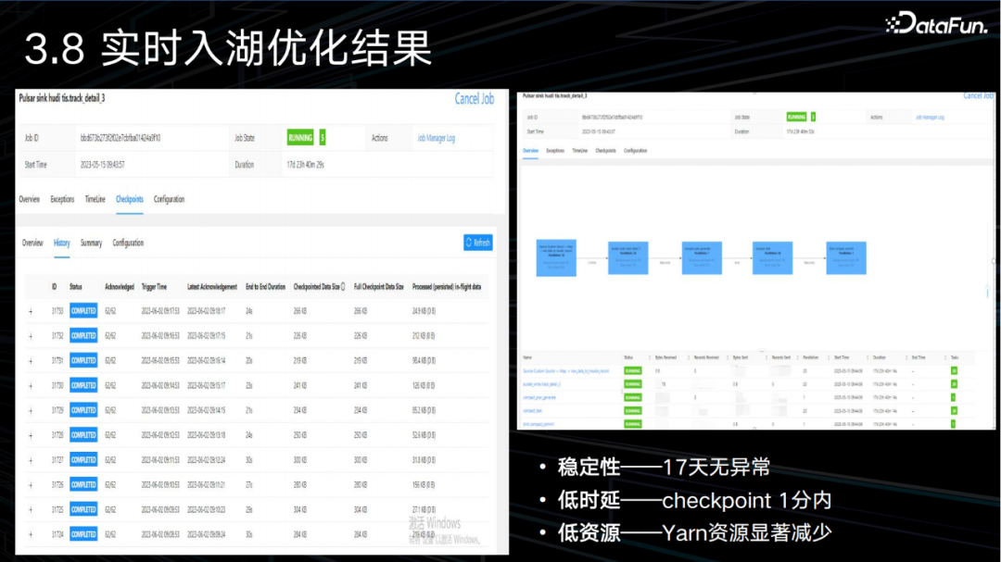Screen dimensions: 1001x562
Task: Click the RUNNING job state badge on left
Action: pyautogui.click(x=300, y=138)
